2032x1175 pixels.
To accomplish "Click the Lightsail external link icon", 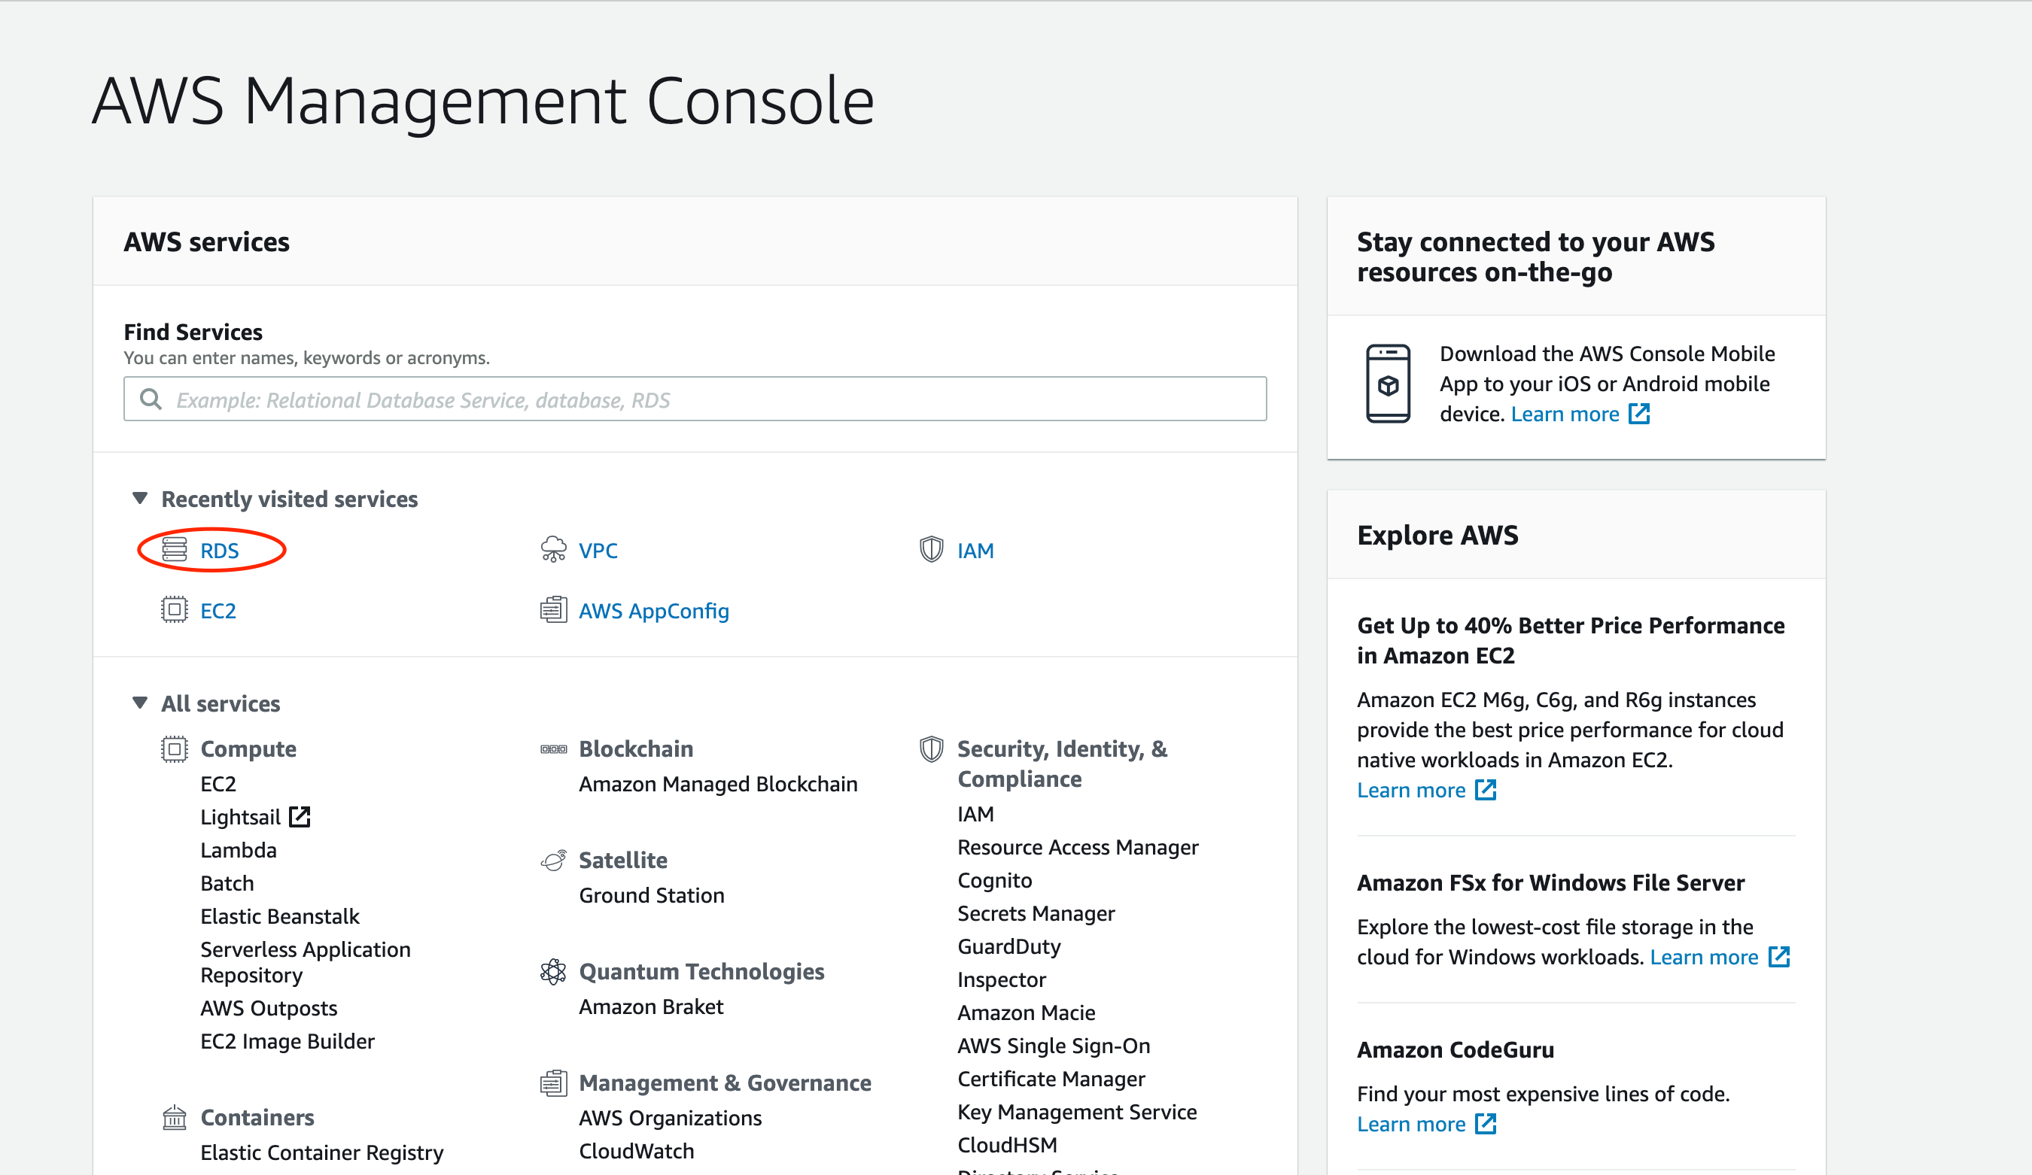I will 300,817.
